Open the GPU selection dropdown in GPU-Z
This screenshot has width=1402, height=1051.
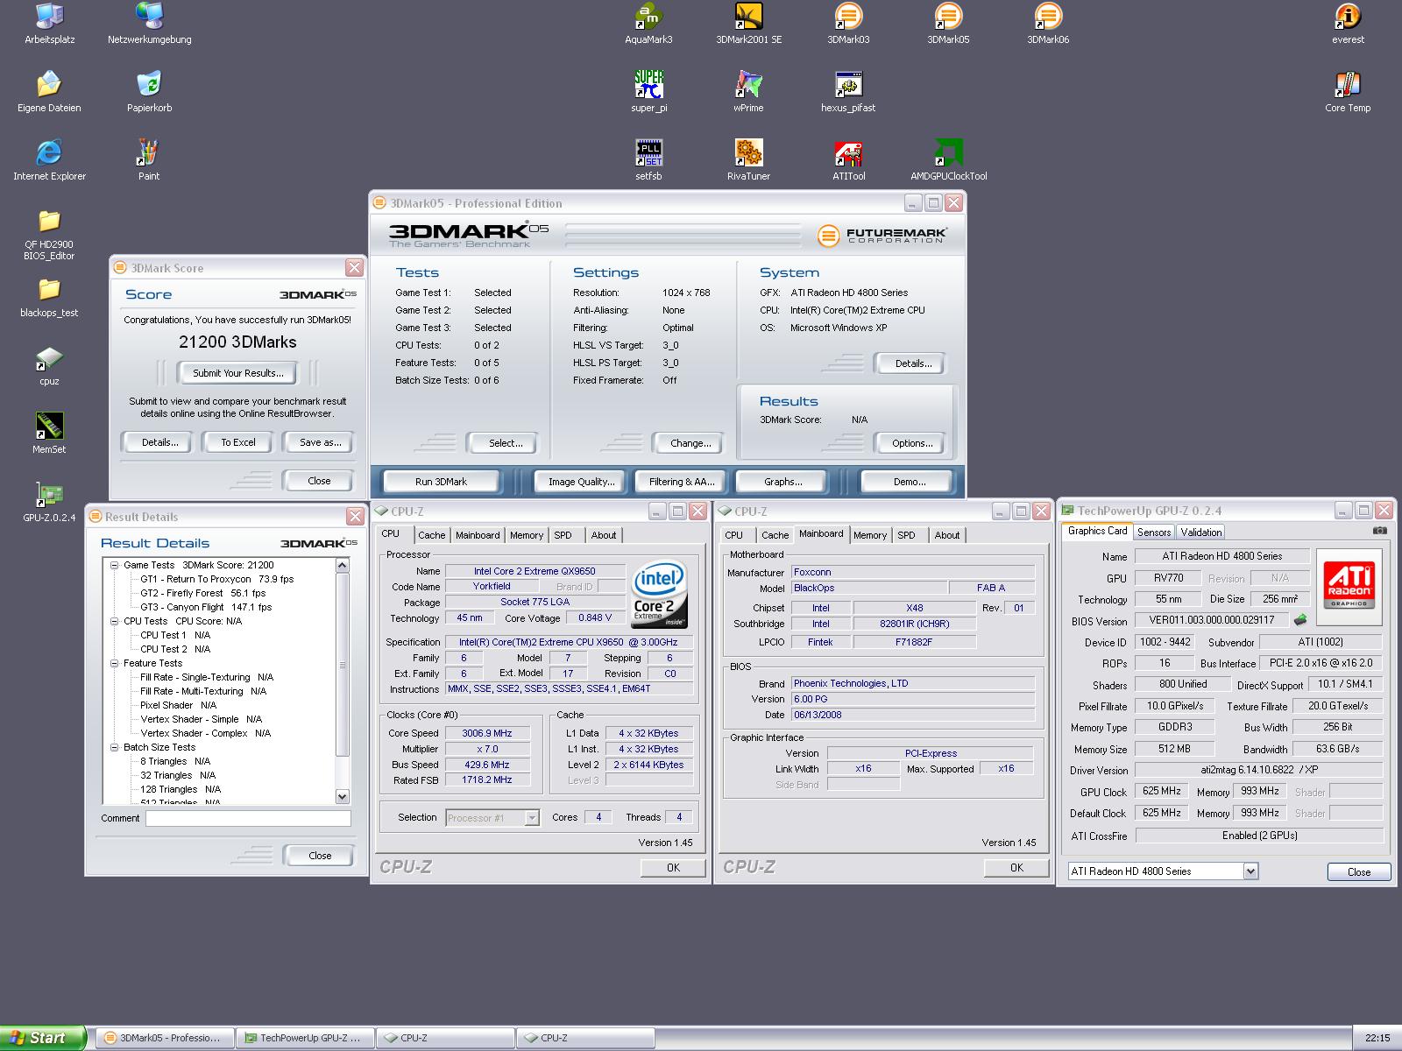pyautogui.click(x=1250, y=871)
